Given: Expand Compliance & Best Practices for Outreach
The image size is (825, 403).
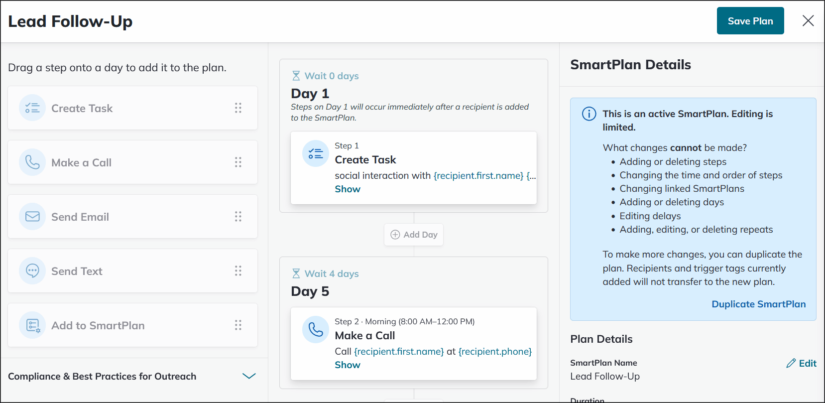Looking at the screenshot, I should click(249, 376).
